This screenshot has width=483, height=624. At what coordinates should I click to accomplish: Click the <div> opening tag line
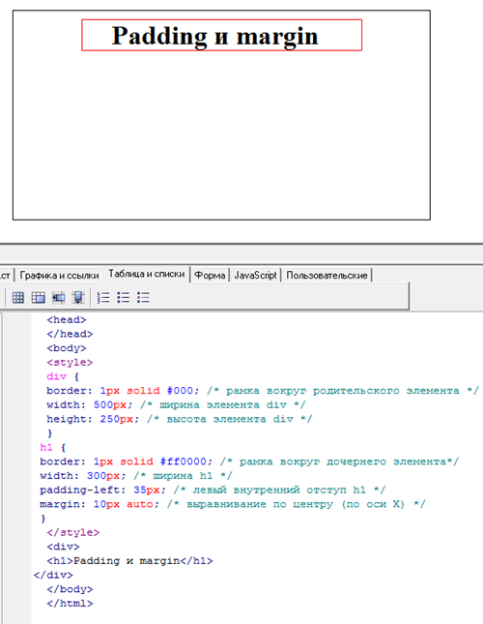tap(63, 547)
